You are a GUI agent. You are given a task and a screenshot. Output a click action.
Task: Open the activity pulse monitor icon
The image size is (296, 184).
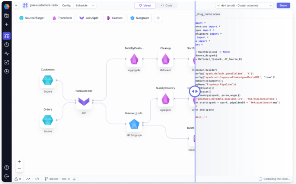7,53
